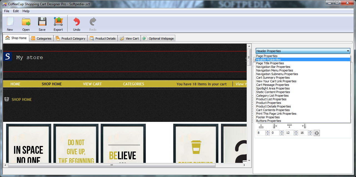Click the vertical scrollbar down arrow
The image size is (356, 177).
tap(249, 160)
